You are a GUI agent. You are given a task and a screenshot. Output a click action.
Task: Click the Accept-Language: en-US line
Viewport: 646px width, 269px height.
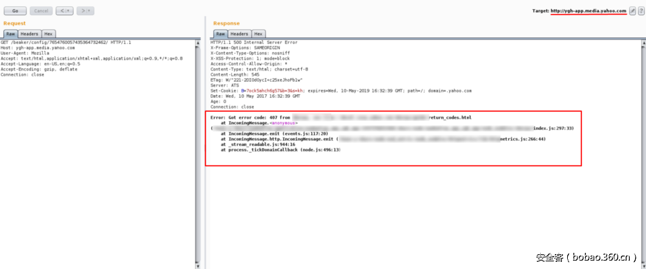40,64
